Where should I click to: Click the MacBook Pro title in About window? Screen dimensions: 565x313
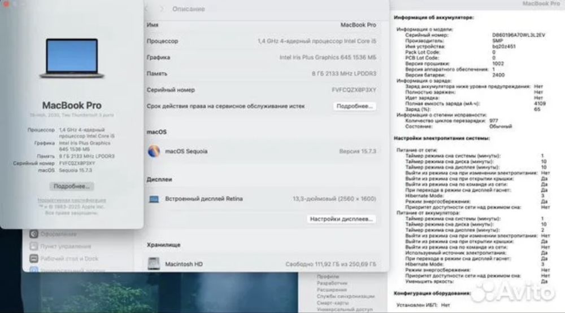tap(72, 105)
